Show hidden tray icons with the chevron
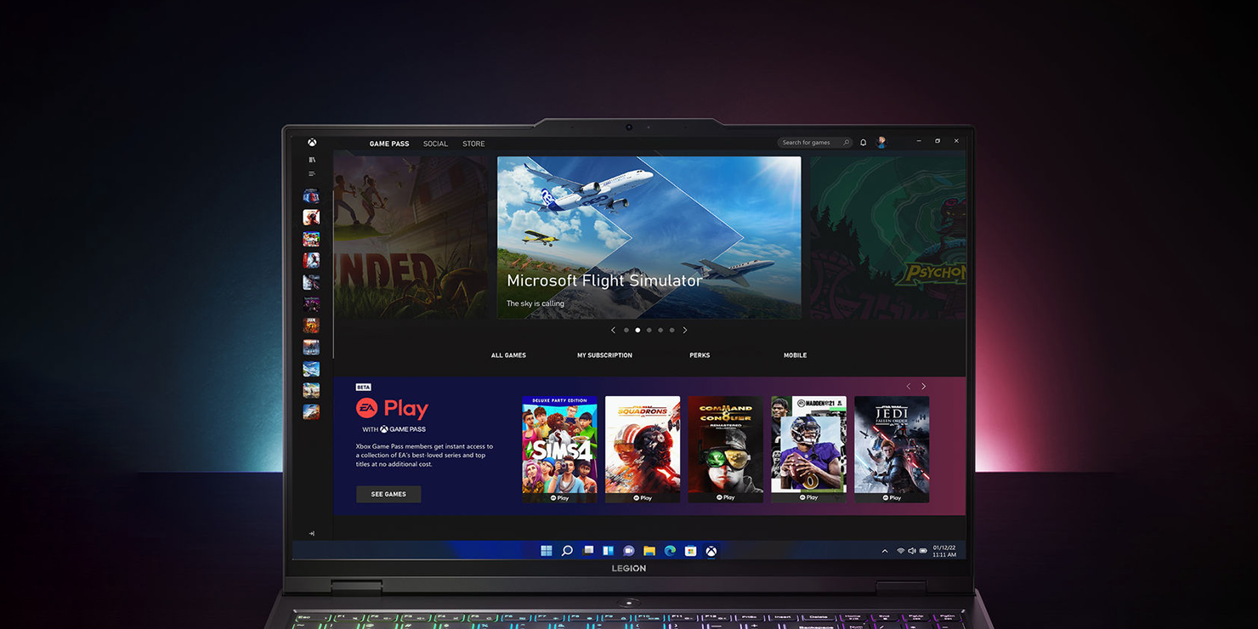Screen dimensions: 1258x629 click(x=885, y=551)
